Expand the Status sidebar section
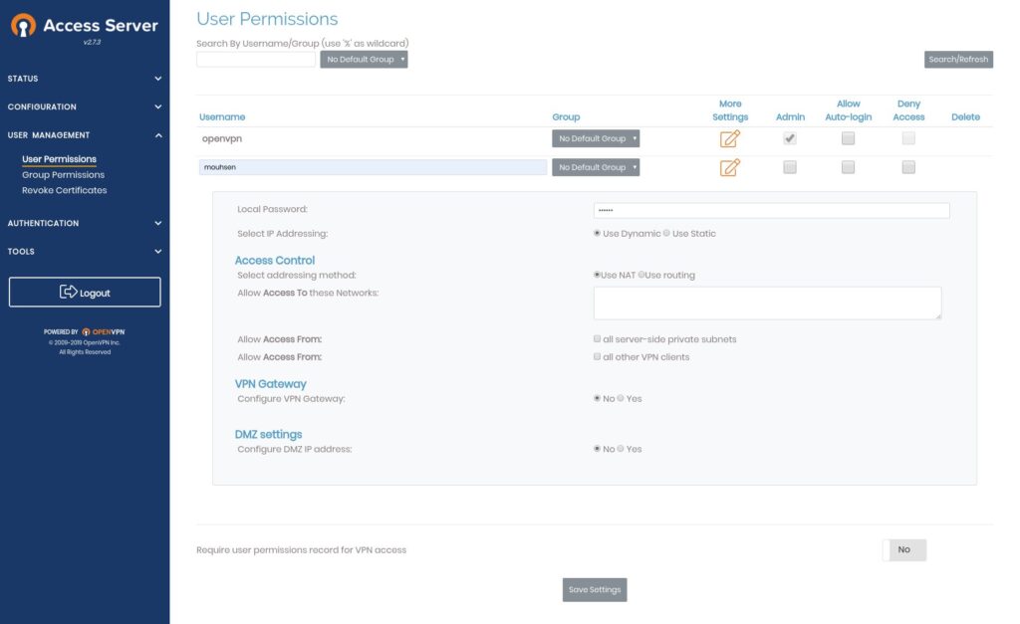Image resolution: width=1020 pixels, height=624 pixels. pos(85,79)
